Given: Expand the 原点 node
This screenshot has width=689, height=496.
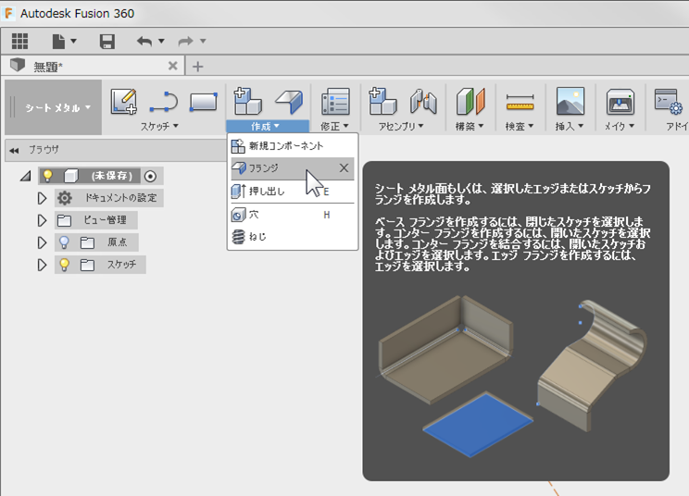Looking at the screenshot, I should 42,242.
